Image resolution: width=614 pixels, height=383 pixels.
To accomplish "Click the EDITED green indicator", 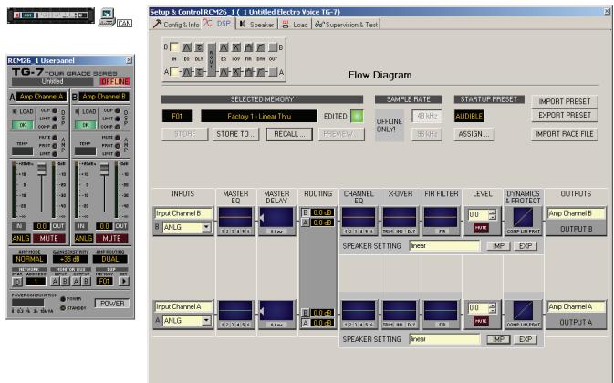I will coord(357,116).
